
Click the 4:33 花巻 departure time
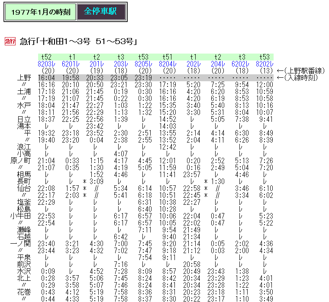[72, 299]
